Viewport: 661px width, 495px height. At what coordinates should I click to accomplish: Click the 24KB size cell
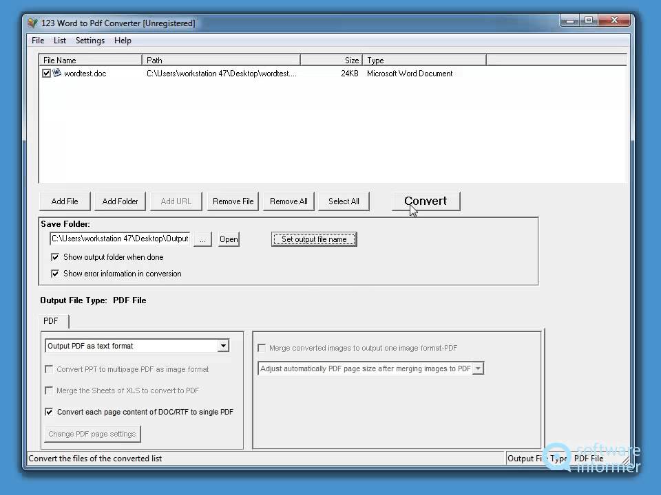point(350,74)
